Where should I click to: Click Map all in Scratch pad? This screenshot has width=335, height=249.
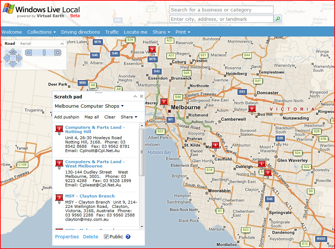(92, 117)
